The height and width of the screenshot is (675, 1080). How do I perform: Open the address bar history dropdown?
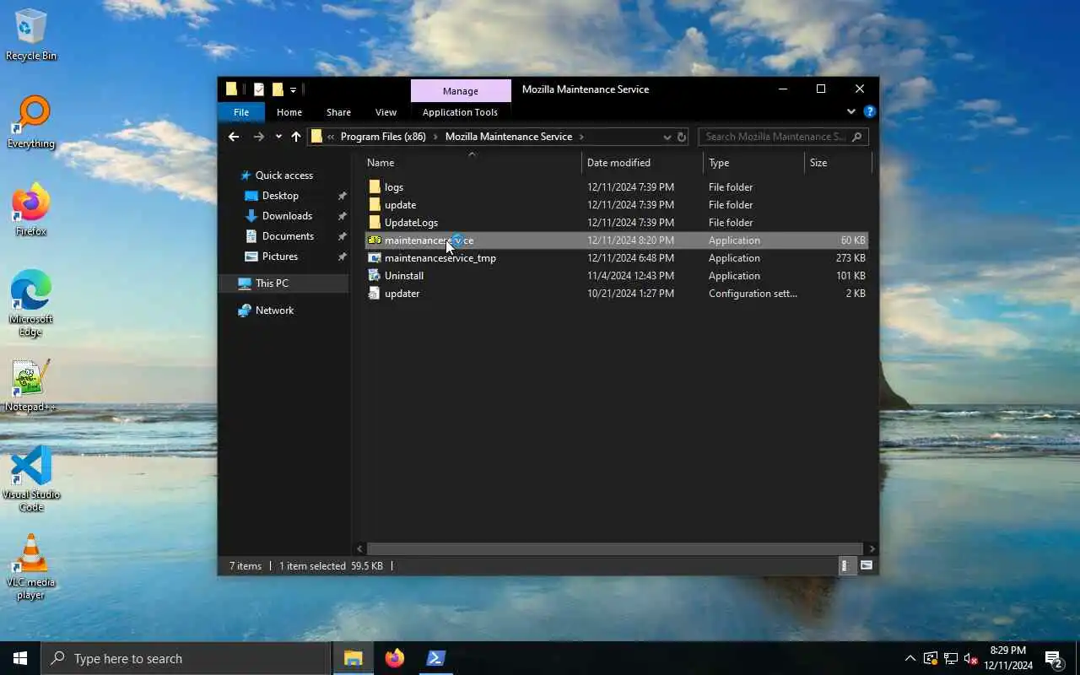(667, 137)
